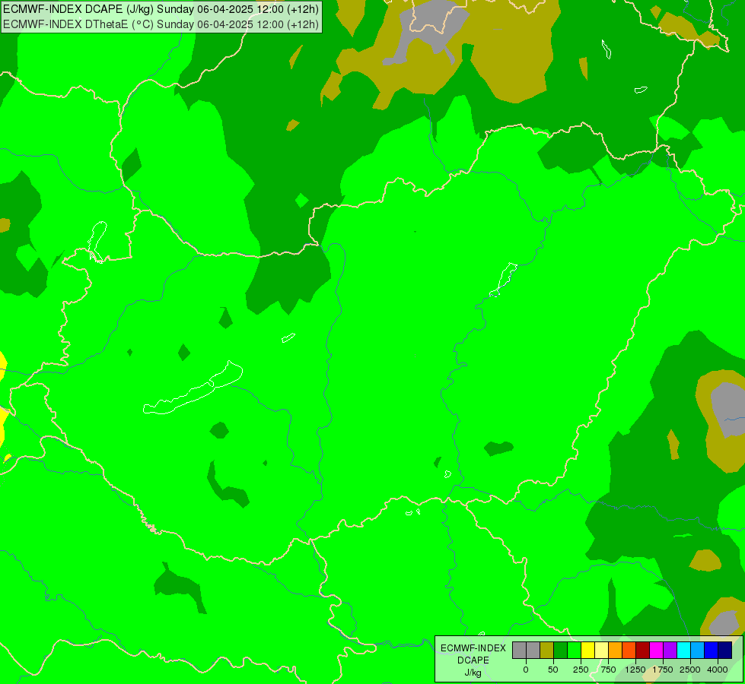The width and height of the screenshot is (745, 684).
Task: Click the legend value 1750
Action: (x=663, y=670)
